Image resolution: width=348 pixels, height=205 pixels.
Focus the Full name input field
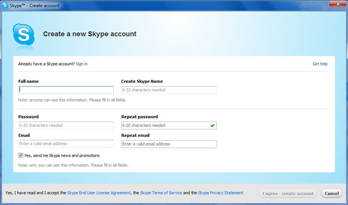coord(66,90)
